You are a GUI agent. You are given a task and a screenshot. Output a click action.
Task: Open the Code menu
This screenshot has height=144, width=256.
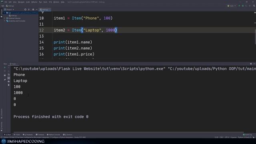[x=28, y=2]
